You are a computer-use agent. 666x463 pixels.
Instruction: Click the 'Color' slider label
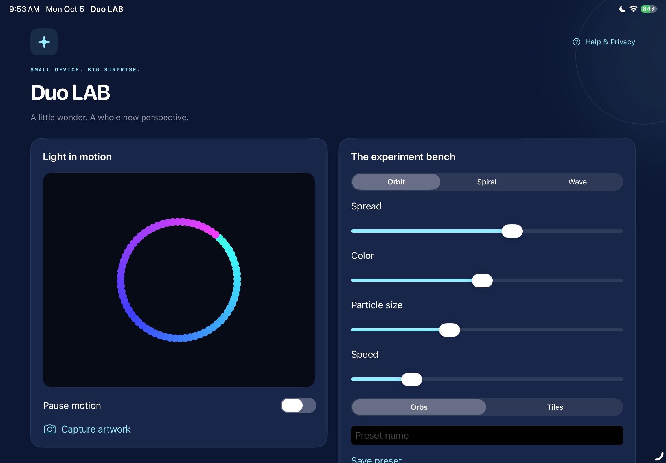(362, 255)
